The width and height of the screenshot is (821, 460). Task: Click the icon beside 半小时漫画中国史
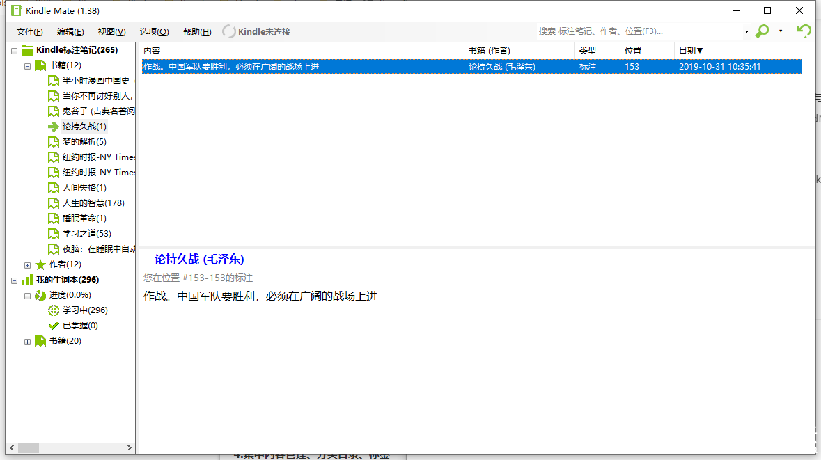[54, 81]
